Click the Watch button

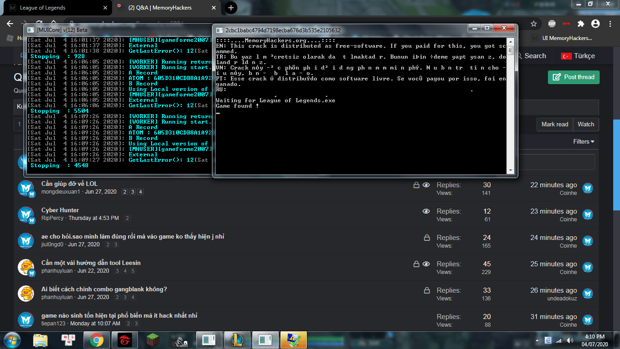click(586, 125)
